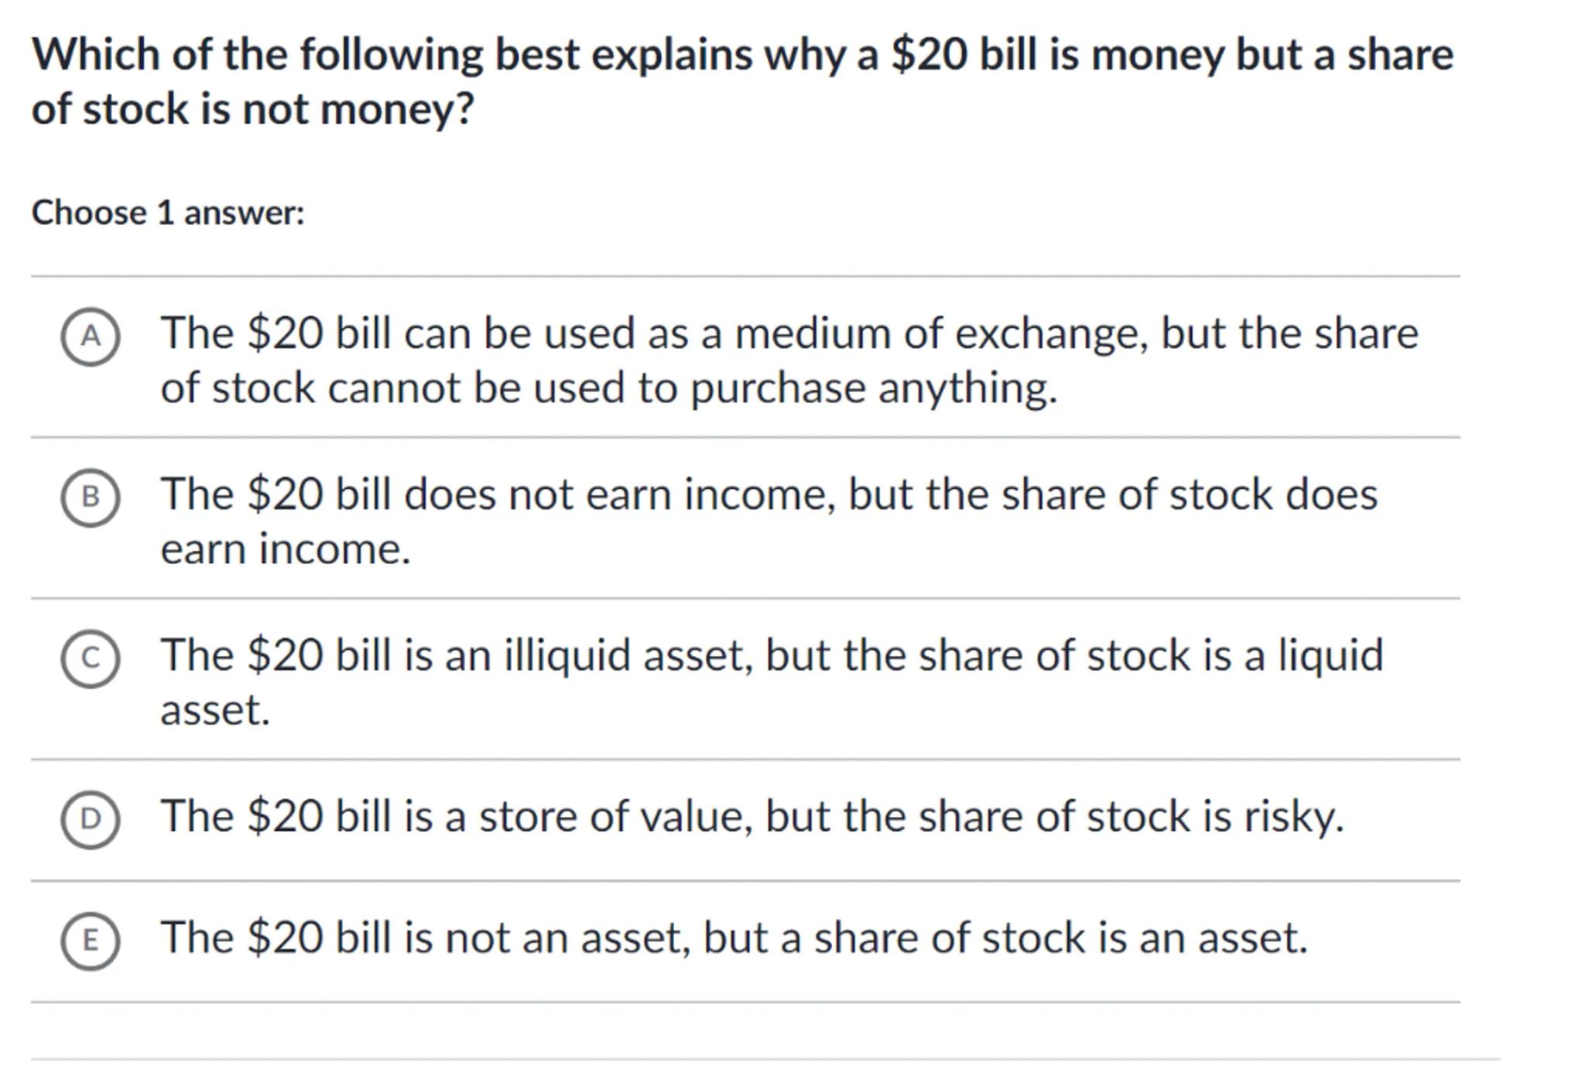1585x1066 pixels.
Task: Select radio button B
Action: pos(91,497)
